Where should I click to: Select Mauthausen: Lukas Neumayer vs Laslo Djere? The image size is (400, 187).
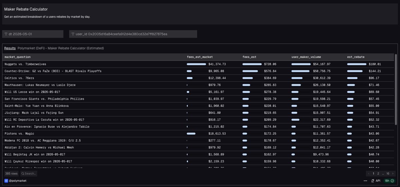[x=198, y=85]
